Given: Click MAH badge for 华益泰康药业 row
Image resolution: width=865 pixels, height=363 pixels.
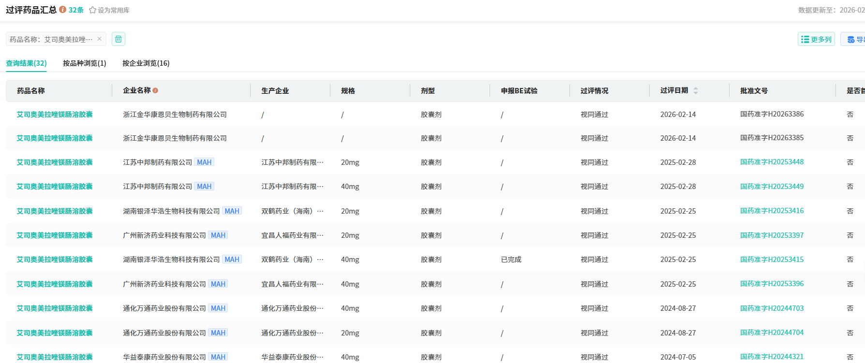Looking at the screenshot, I should pyautogui.click(x=218, y=357).
